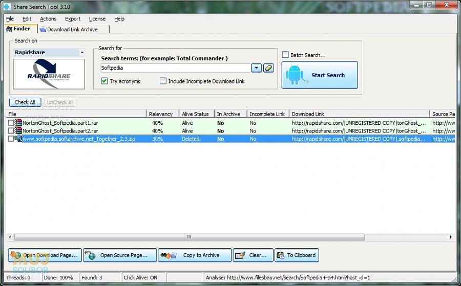
Task: Expand the search terms history dropdown
Action: pyautogui.click(x=257, y=68)
